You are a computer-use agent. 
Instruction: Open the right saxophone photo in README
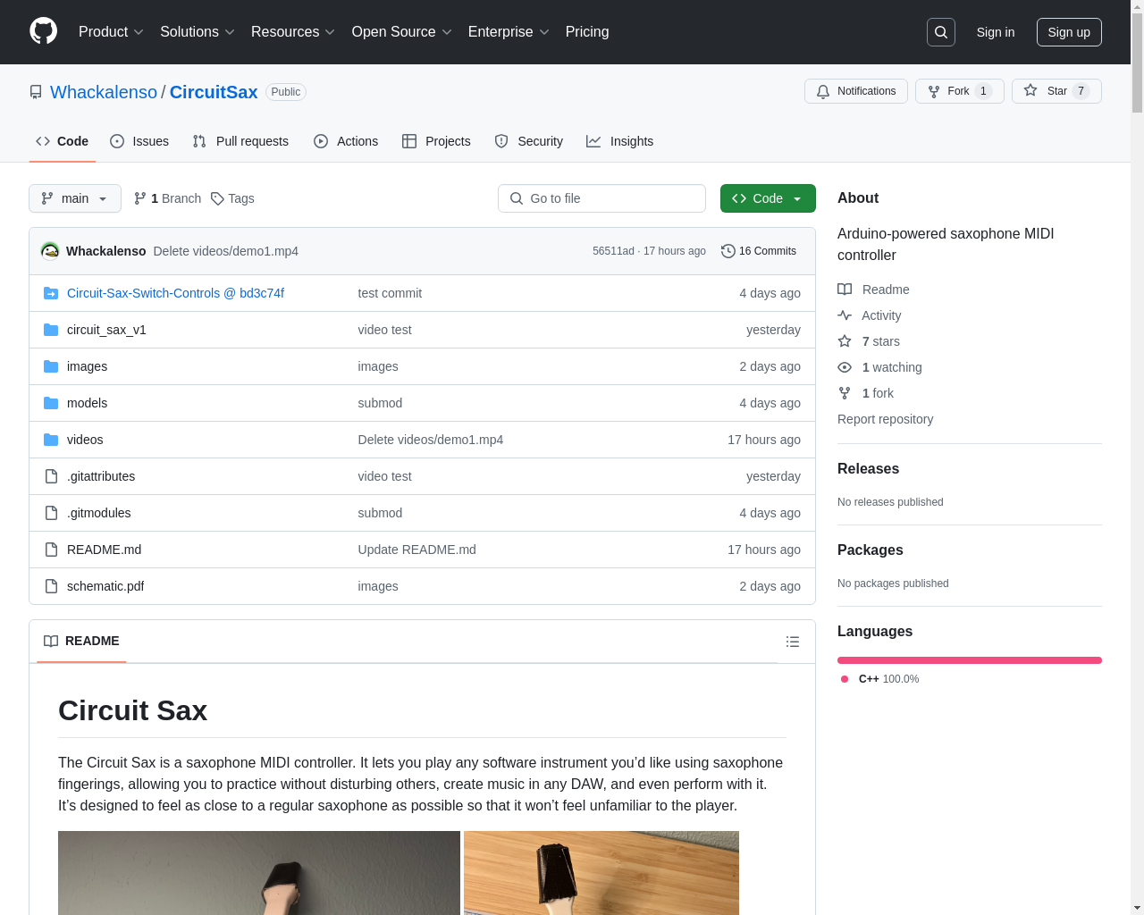click(601, 873)
